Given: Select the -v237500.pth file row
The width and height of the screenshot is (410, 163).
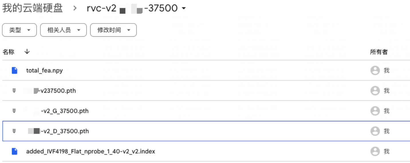Looking at the screenshot, I should [x=206, y=91].
